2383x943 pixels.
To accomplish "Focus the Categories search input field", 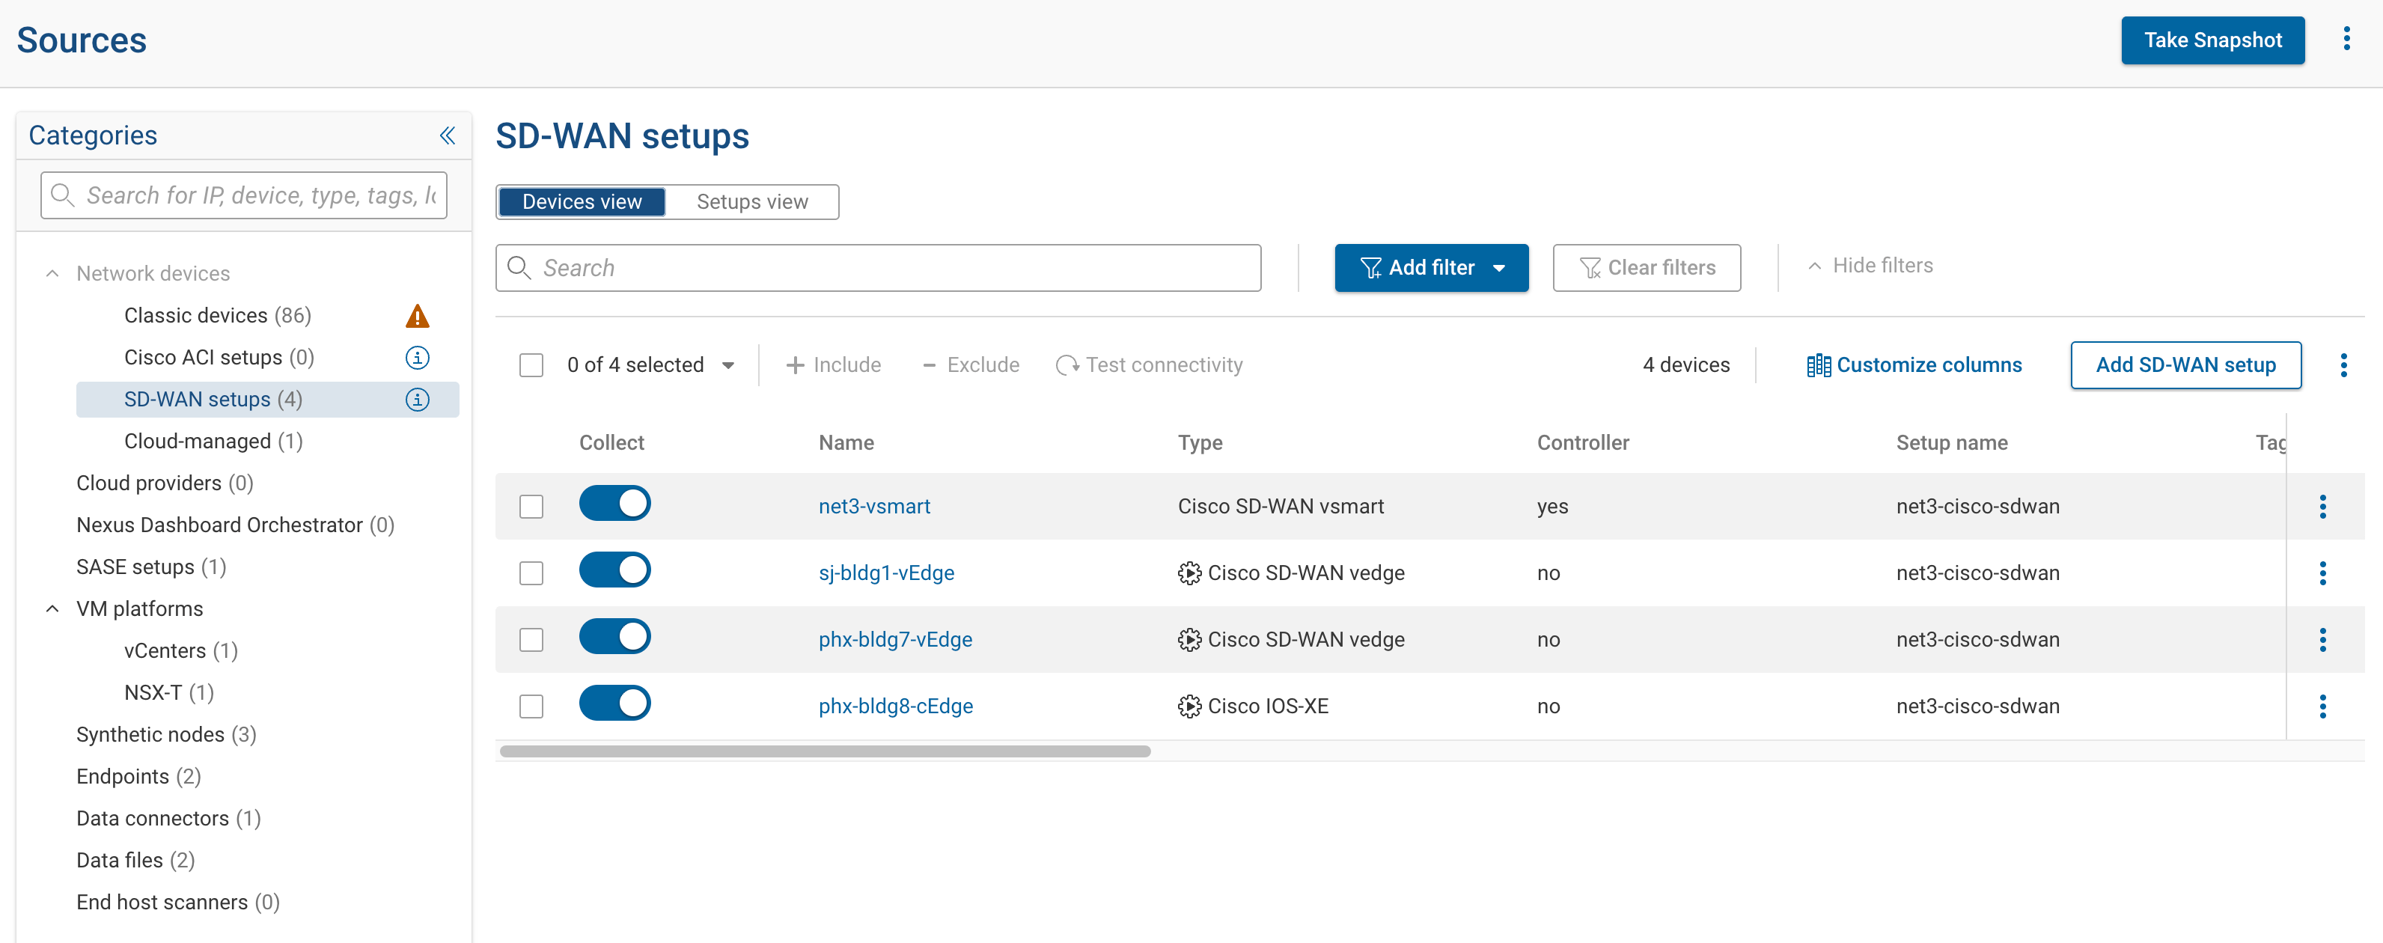I will 244,195.
